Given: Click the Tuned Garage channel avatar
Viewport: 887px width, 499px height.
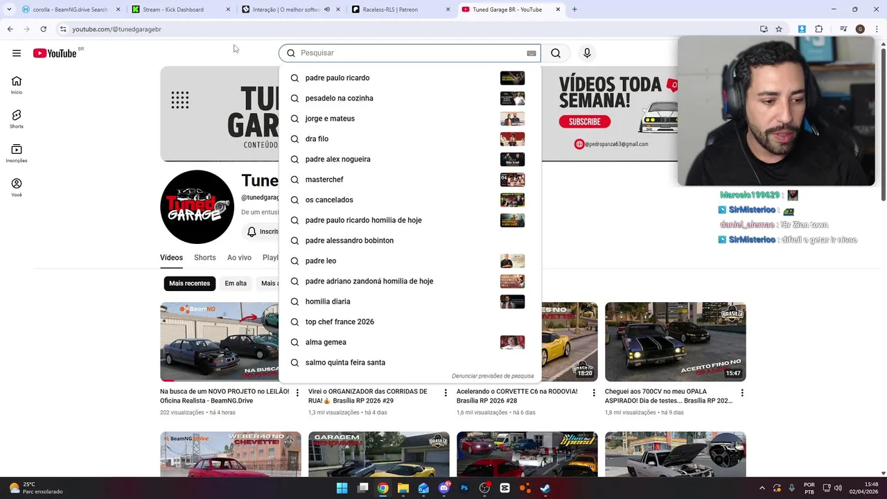Looking at the screenshot, I should (197, 207).
